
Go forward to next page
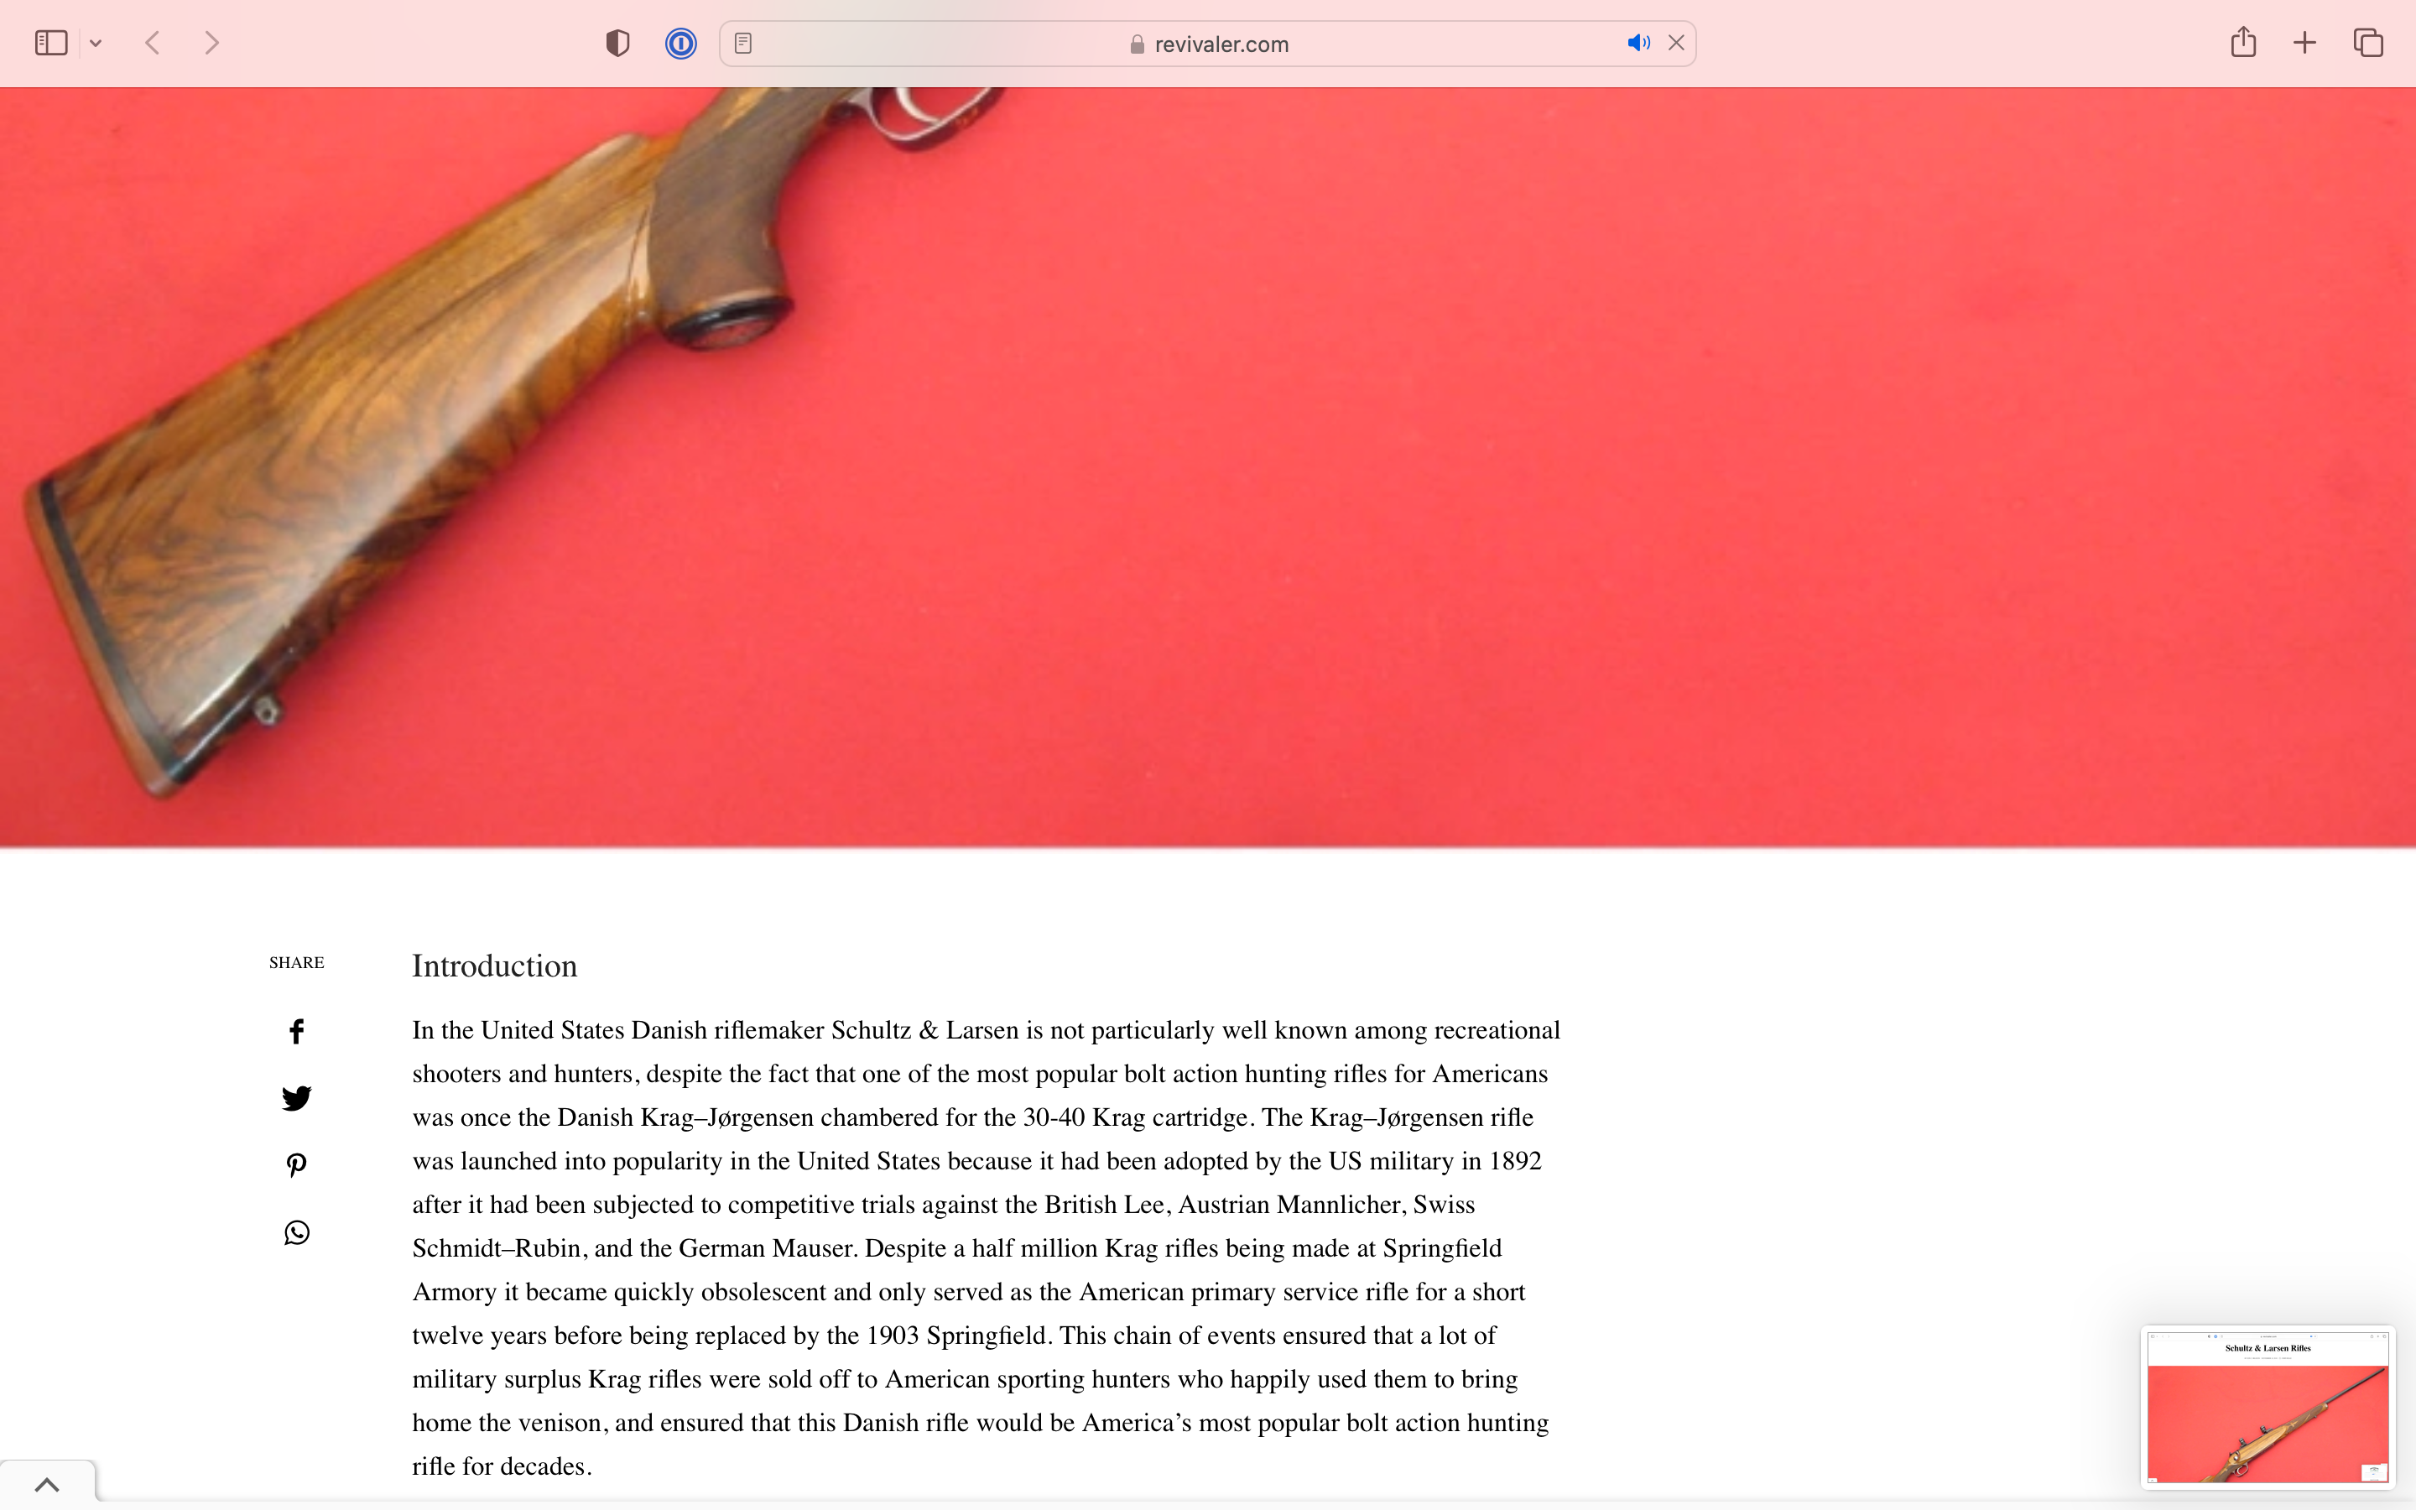[211, 43]
